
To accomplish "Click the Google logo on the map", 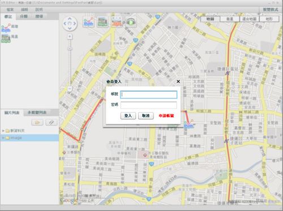I will tap(69, 200).
